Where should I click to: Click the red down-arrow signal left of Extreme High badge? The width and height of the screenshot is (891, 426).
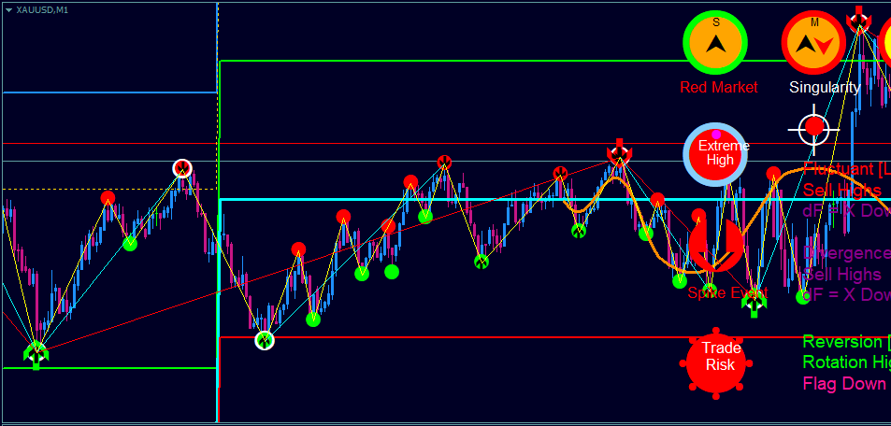pos(619,151)
